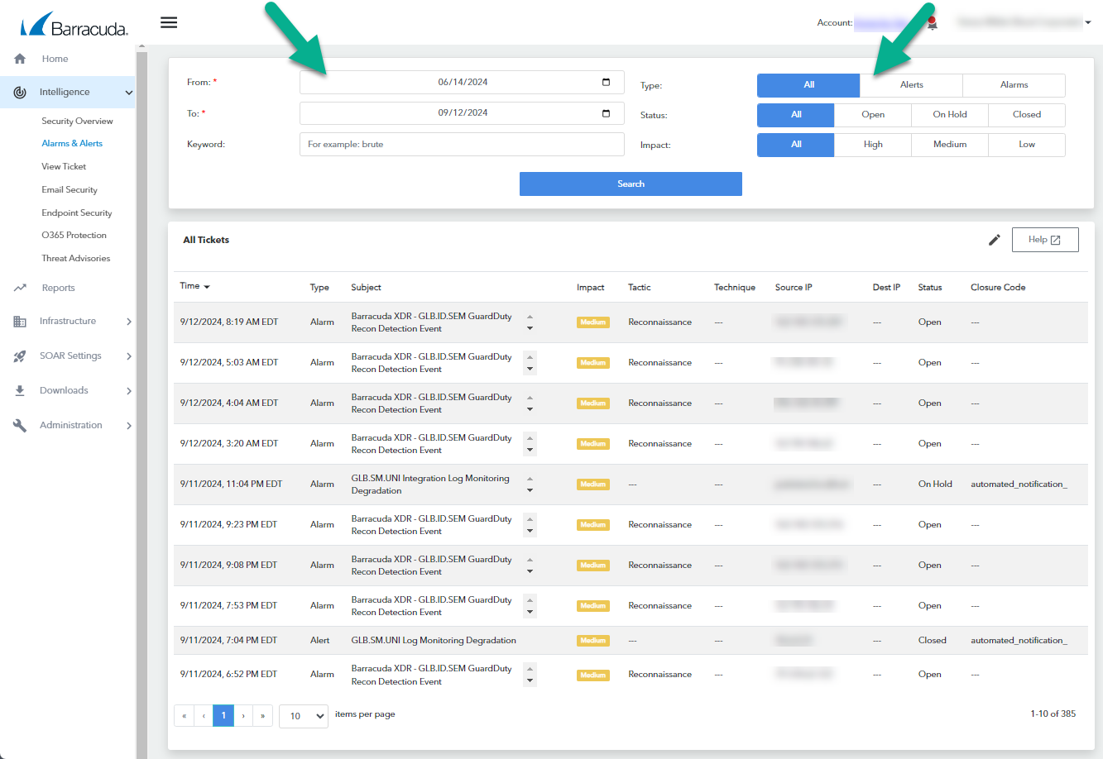Set Impact filter to Medium

pyautogui.click(x=950, y=145)
